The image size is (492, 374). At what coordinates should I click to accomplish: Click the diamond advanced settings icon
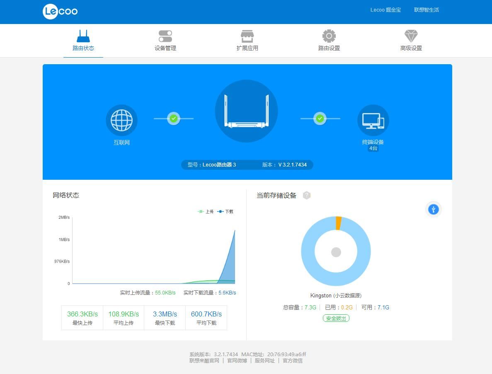pos(411,36)
